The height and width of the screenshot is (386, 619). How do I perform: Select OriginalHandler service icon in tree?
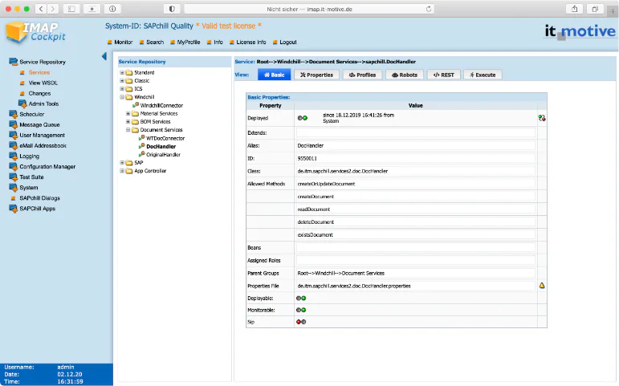pos(142,154)
